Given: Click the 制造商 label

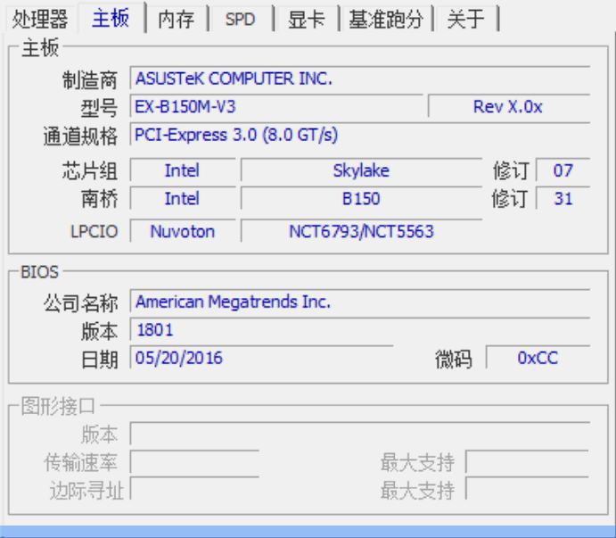Looking at the screenshot, I should point(90,79).
